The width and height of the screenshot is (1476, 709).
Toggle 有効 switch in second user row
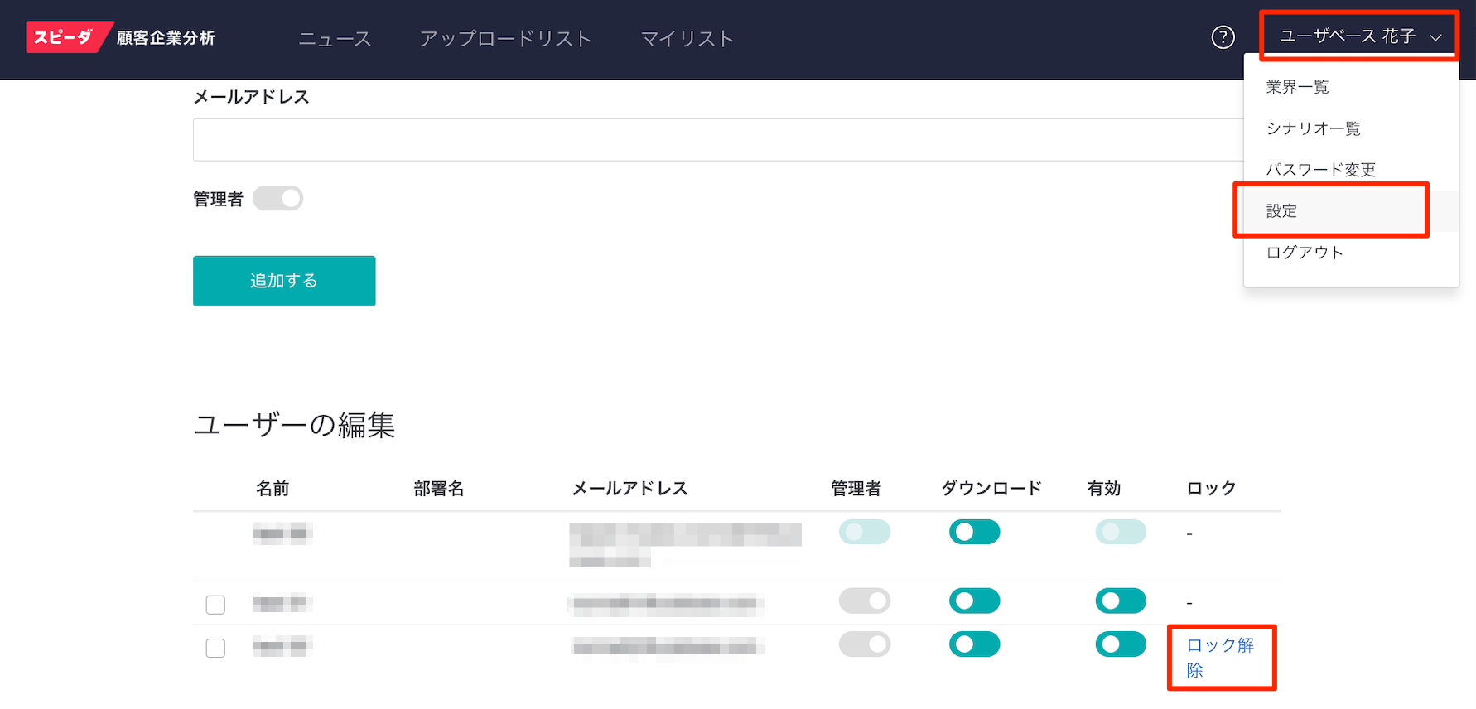pos(1121,600)
